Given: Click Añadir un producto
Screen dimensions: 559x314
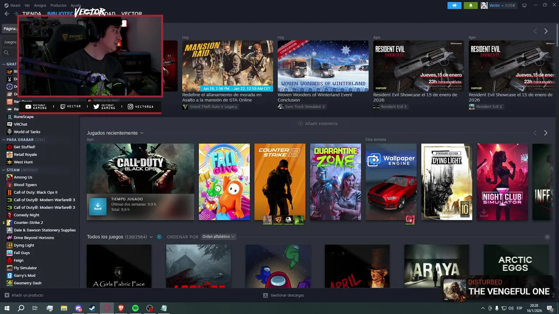Looking at the screenshot, I should (24, 295).
